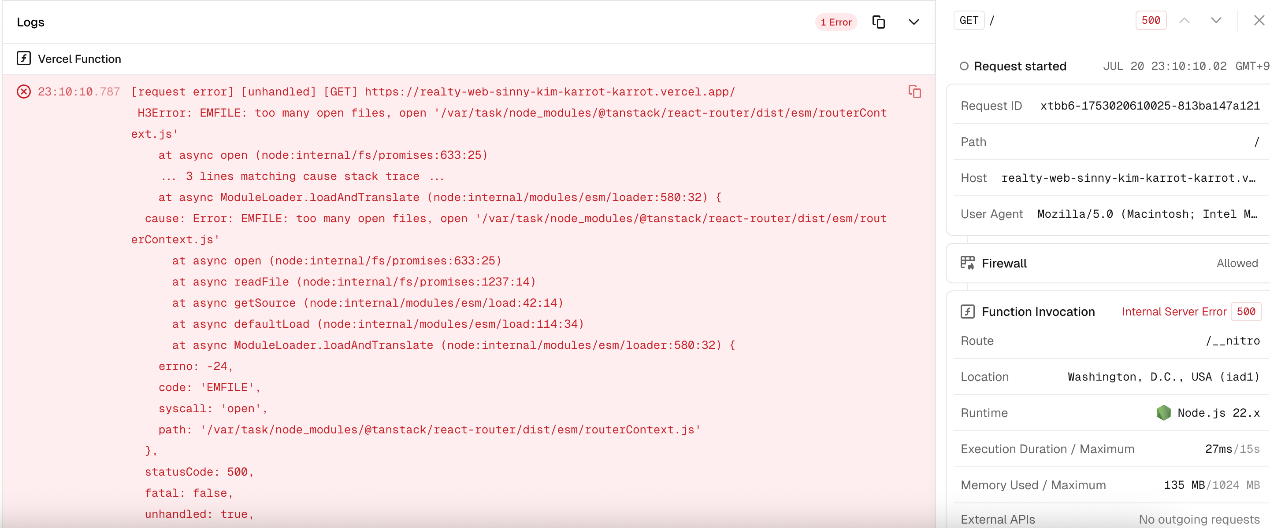Click the GET method badge
The width and height of the screenshot is (1270, 528).
(968, 20)
